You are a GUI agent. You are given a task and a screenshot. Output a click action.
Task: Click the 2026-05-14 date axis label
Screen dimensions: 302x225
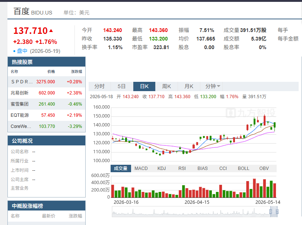point(268,202)
